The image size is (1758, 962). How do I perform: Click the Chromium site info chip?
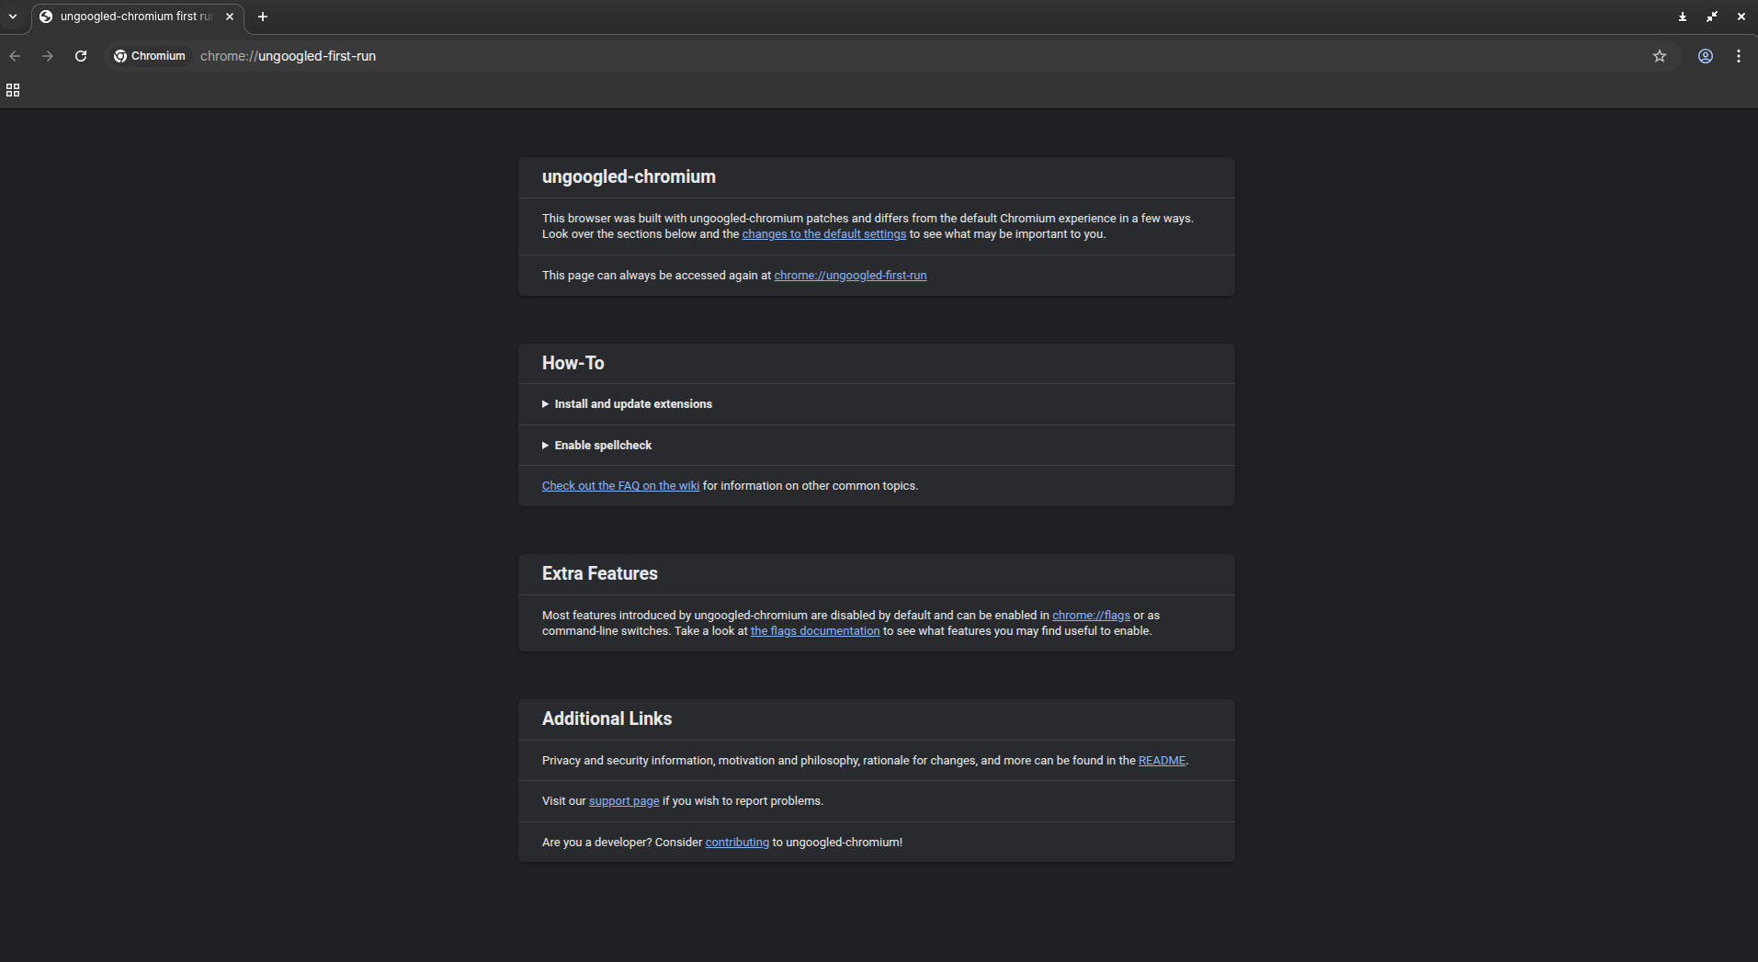coord(150,56)
